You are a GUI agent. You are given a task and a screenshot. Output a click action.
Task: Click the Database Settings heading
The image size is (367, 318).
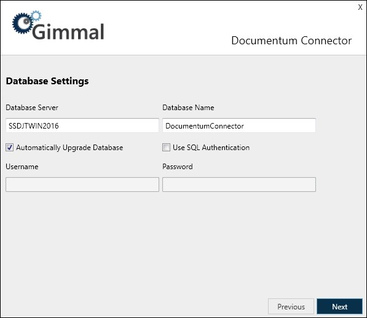coord(47,81)
